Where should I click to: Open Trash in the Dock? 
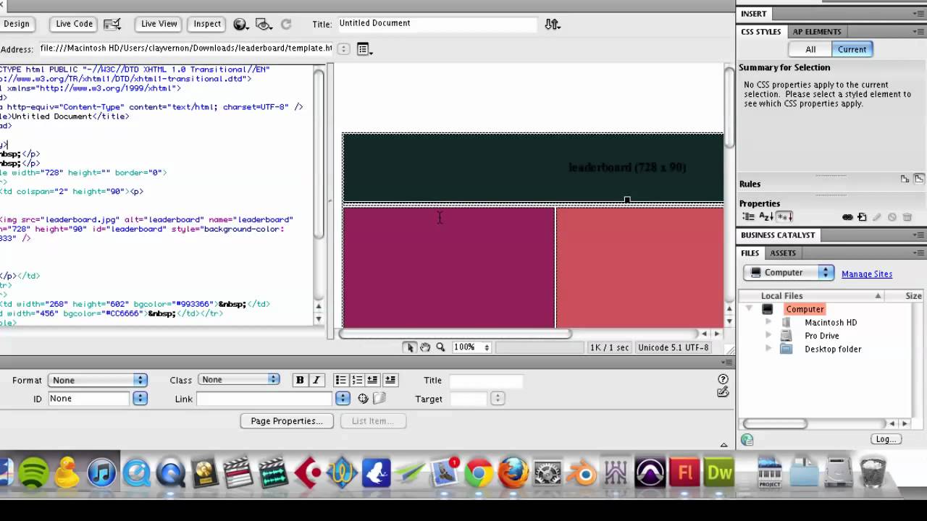coord(873,474)
